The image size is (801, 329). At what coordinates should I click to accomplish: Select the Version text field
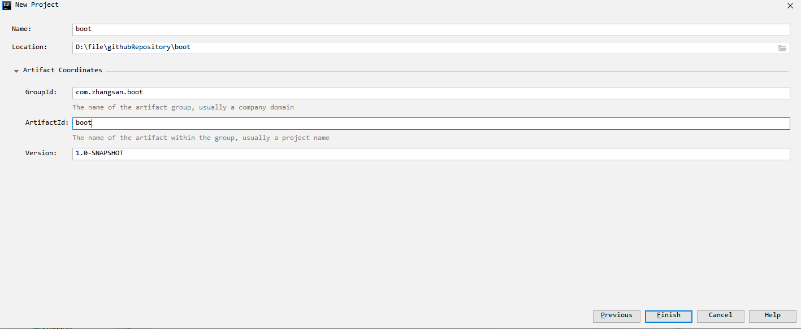pyautogui.click(x=431, y=154)
